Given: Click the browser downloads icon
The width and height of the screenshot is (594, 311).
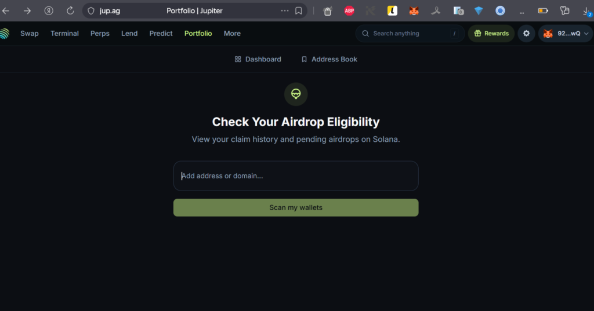Looking at the screenshot, I should click(x=586, y=10).
